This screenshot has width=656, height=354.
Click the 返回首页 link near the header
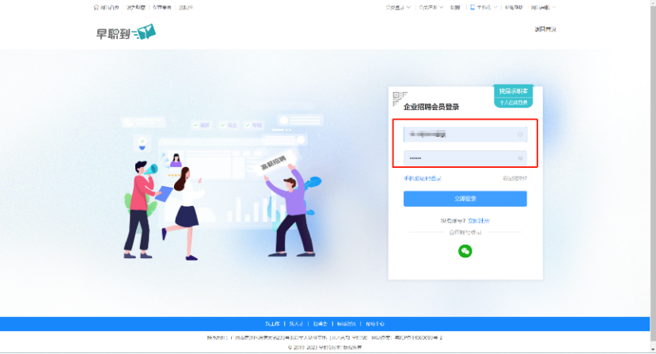coord(545,29)
